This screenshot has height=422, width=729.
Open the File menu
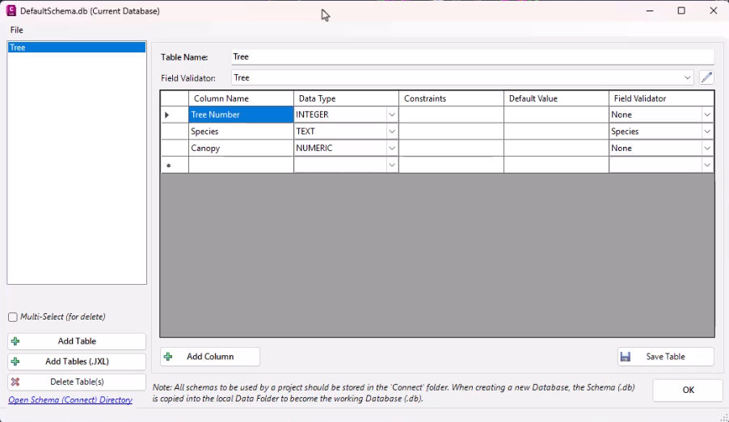17,30
